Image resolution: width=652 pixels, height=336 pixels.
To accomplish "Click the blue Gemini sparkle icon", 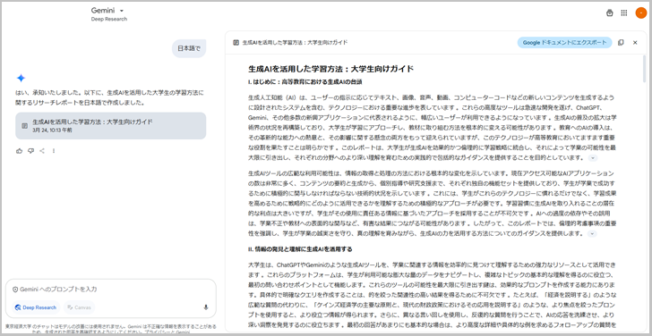I will tap(21, 78).
